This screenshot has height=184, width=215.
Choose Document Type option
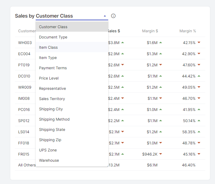(53, 37)
